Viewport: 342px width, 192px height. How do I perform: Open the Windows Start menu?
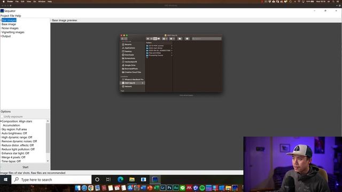coord(5,180)
